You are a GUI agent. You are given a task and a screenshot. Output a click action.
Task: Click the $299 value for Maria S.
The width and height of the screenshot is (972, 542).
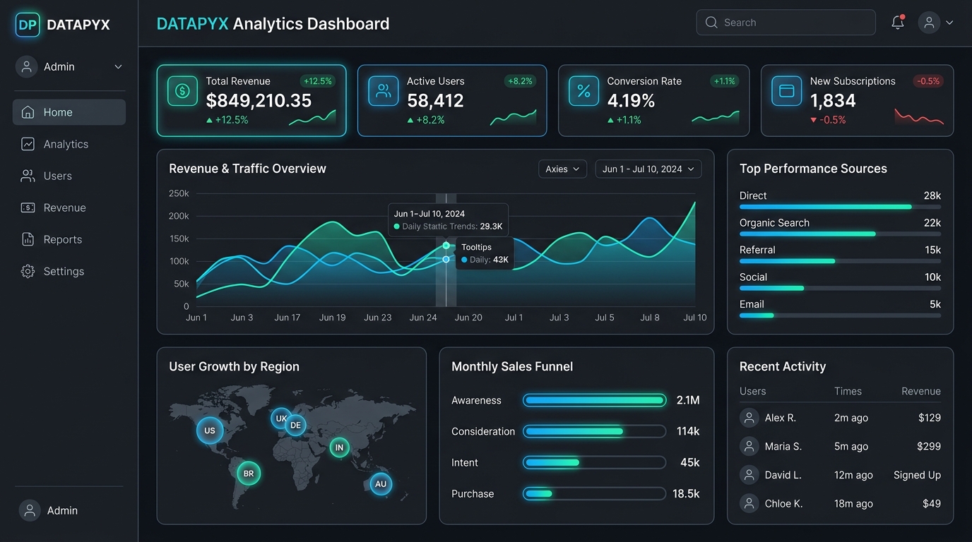[929, 446]
